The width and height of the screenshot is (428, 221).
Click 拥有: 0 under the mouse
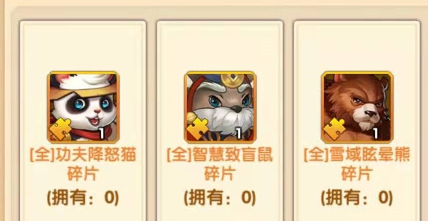(220, 198)
